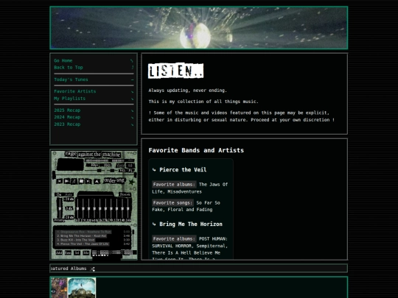
Task: Jump to Favorite Artists section
Action: [x=75, y=91]
